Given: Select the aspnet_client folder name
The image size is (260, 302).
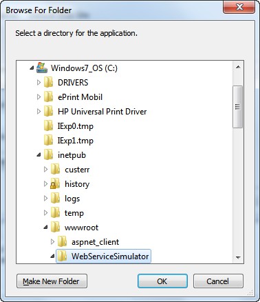Looking at the screenshot, I should 95,242.
